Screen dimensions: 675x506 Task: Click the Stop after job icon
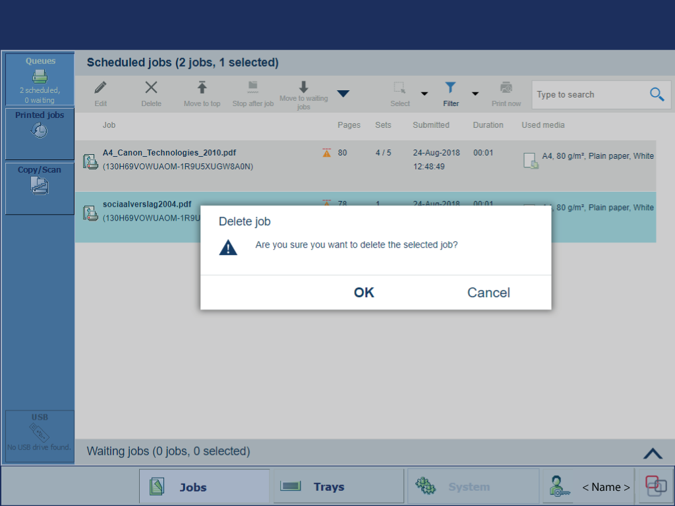pos(252,88)
